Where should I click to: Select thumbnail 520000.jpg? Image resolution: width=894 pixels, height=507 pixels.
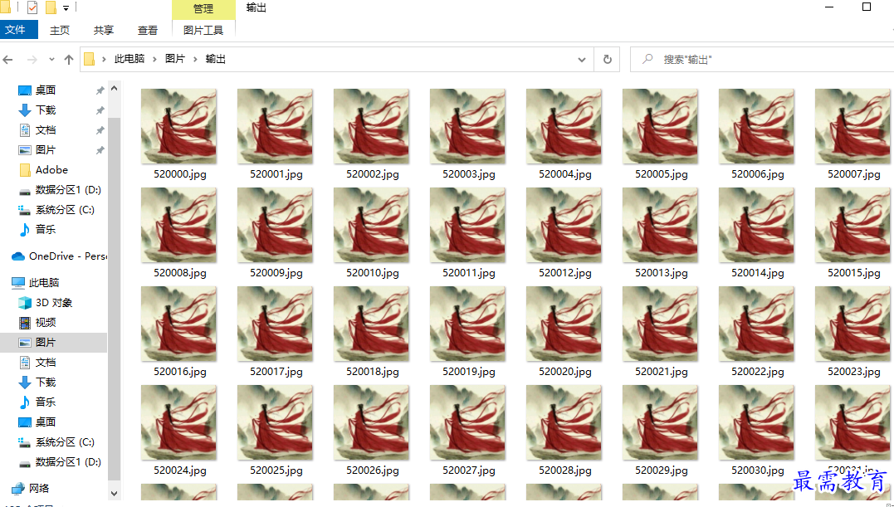(x=178, y=126)
